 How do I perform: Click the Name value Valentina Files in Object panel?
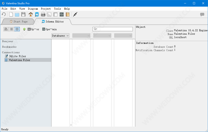pos(185,34)
